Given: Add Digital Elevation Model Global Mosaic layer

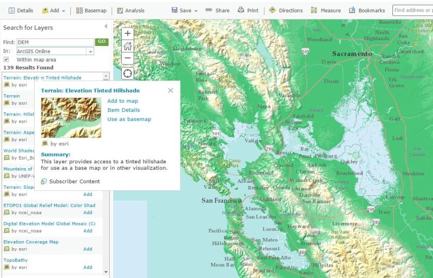Looking at the screenshot, I should [x=88, y=231].
